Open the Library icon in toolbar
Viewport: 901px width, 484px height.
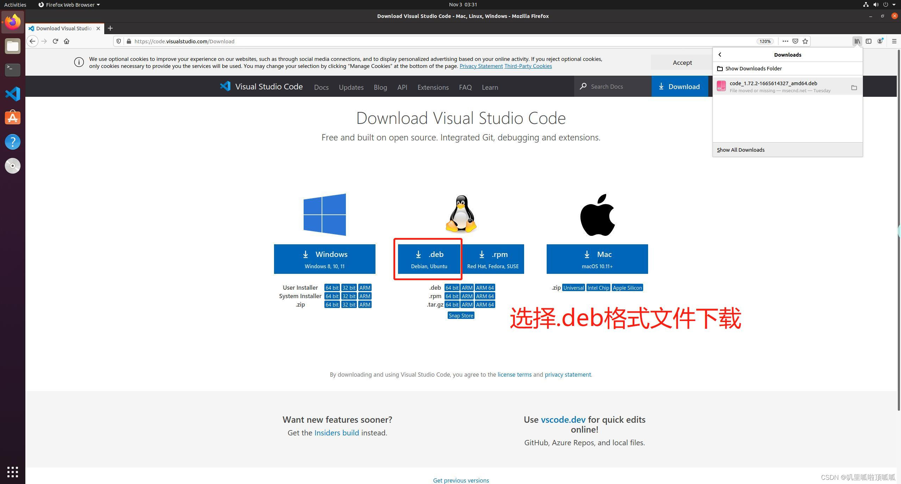(857, 41)
